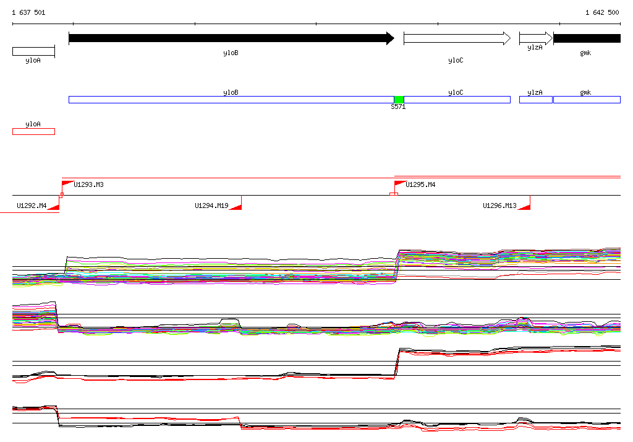Click yloA label under white box
Image resolution: width=633 pixels, height=442 pixels.
33,60
